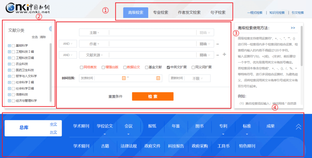Expand the 工程科技Ⅰ辑 tree node
Screen dimensions: 312x158
(x=9, y=52)
